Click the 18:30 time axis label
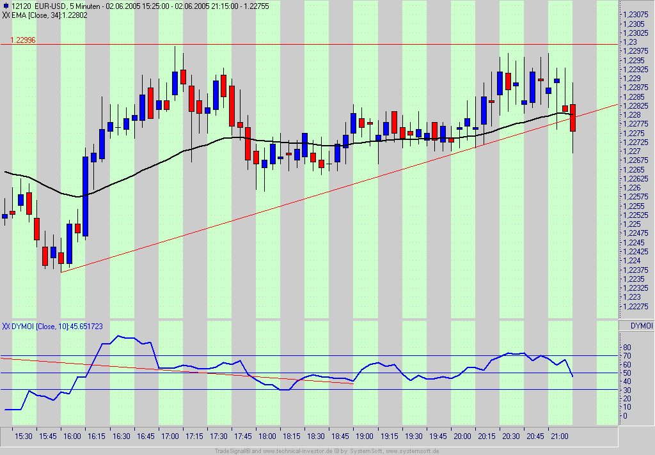 click(316, 436)
